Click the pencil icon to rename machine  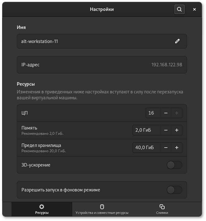(x=177, y=41)
